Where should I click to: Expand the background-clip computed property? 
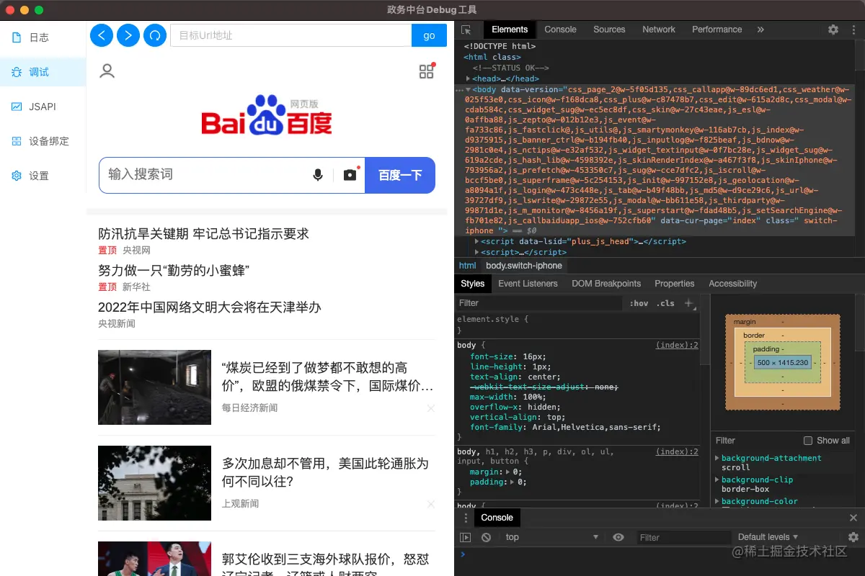click(717, 480)
